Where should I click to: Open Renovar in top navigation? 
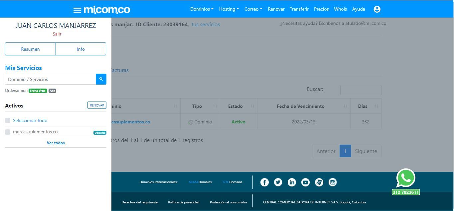click(276, 9)
